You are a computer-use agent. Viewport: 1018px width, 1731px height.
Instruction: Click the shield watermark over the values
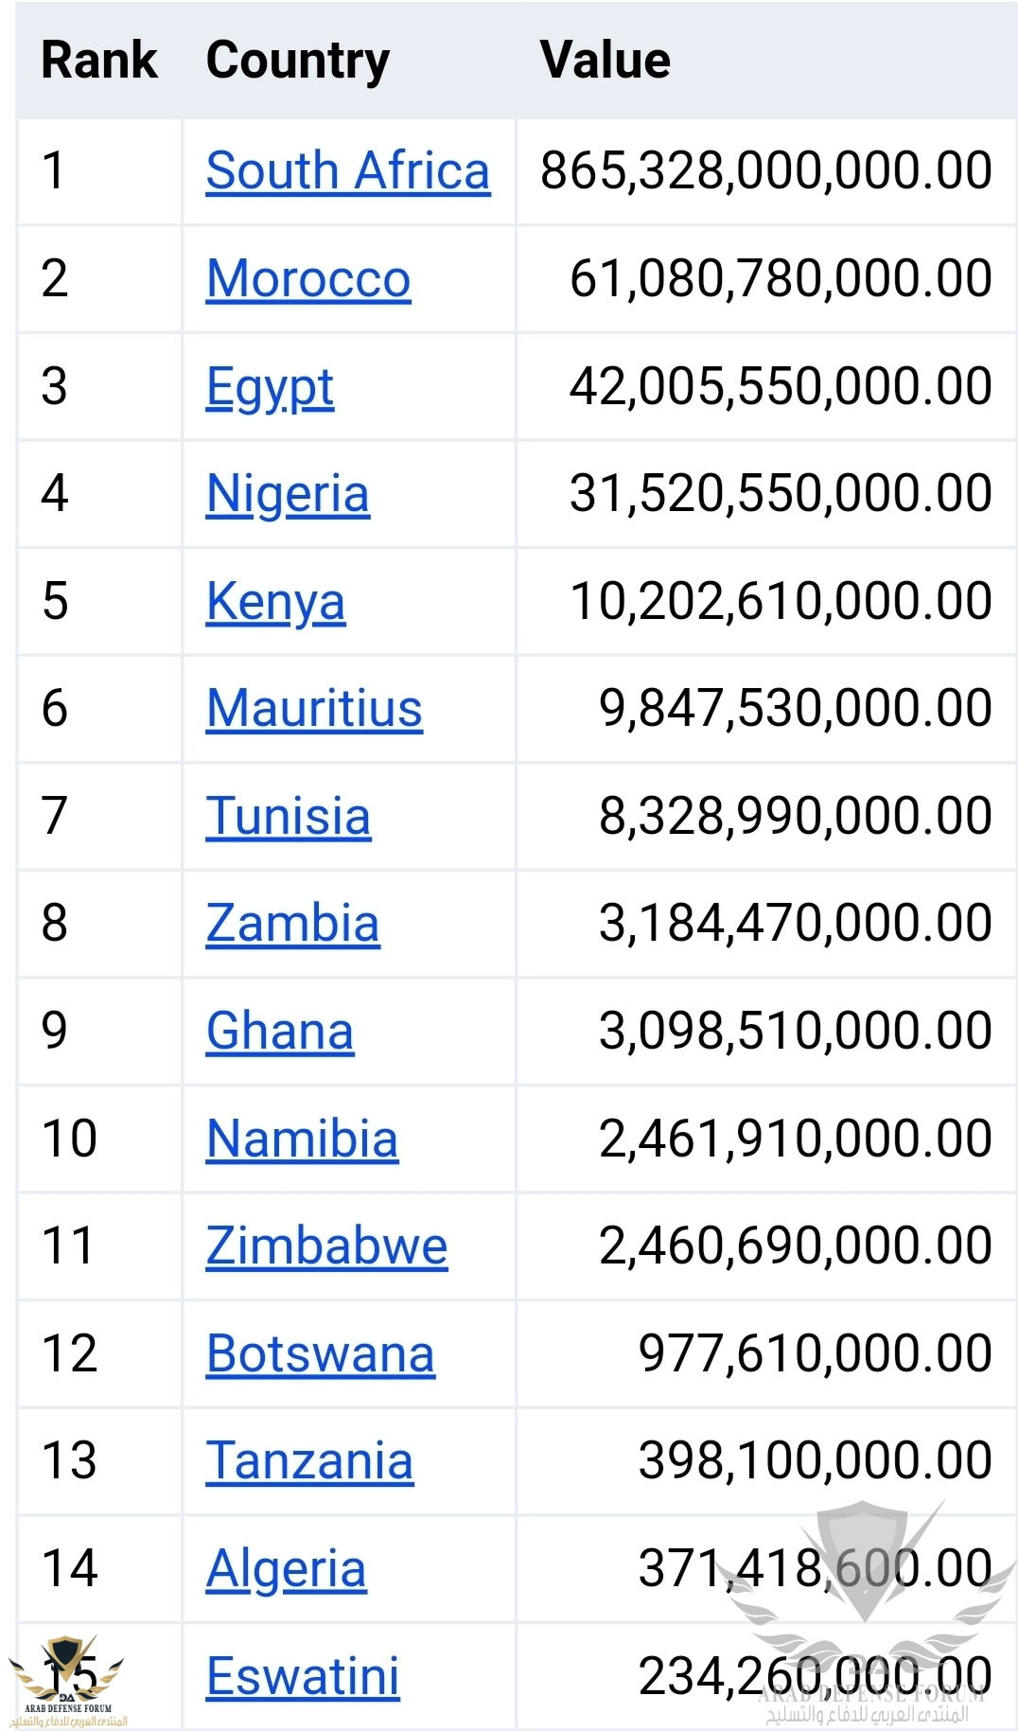[x=863, y=1562]
